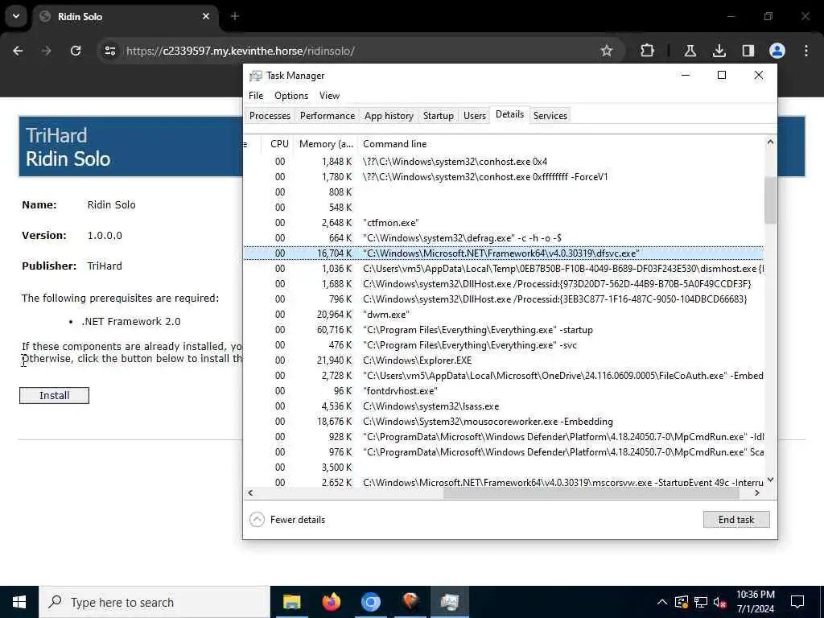
Task: Open Firefox from taskbar
Action: [x=331, y=602]
